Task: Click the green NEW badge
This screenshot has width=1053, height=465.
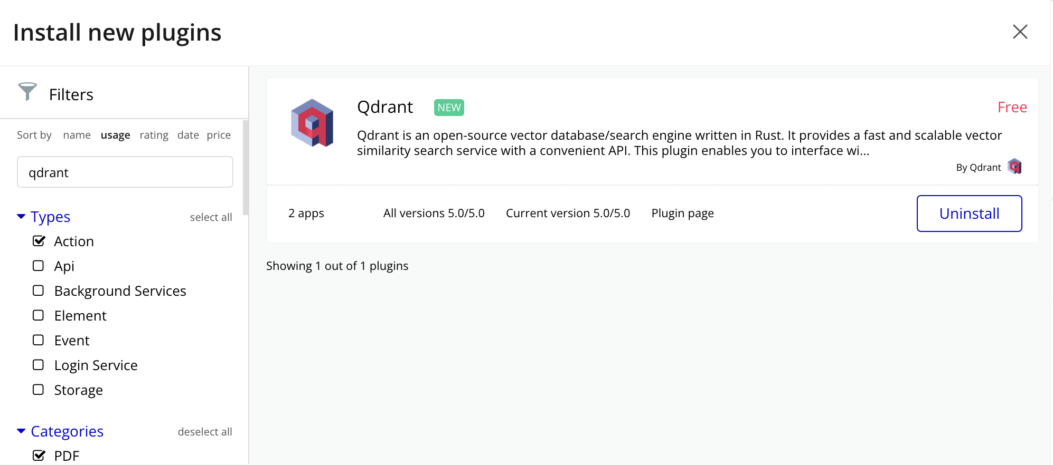Action: pyautogui.click(x=449, y=108)
